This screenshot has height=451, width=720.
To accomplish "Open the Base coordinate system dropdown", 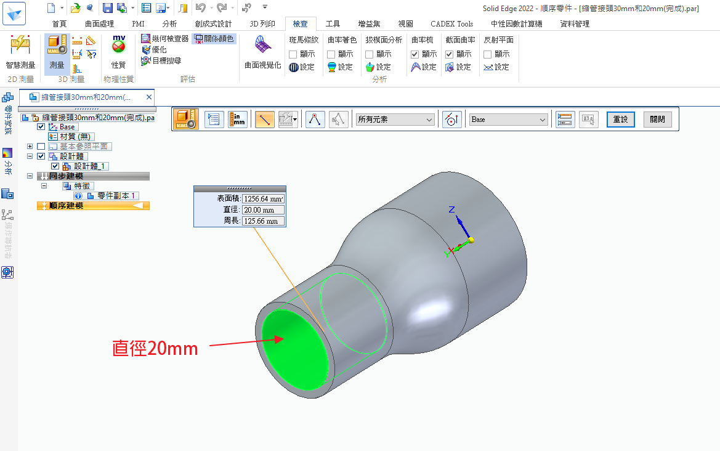I will pyautogui.click(x=508, y=120).
